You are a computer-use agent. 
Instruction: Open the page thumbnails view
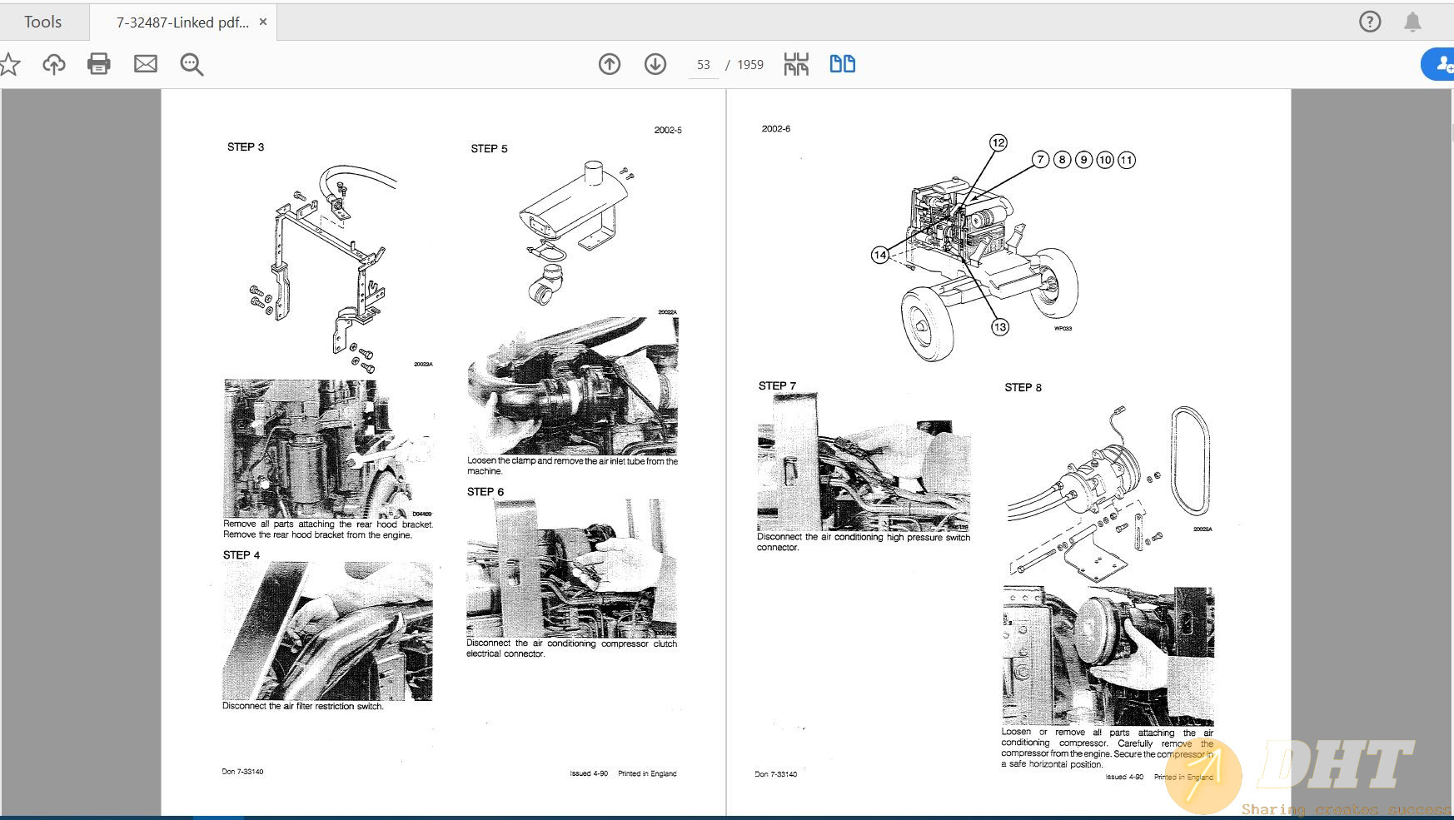(x=795, y=63)
